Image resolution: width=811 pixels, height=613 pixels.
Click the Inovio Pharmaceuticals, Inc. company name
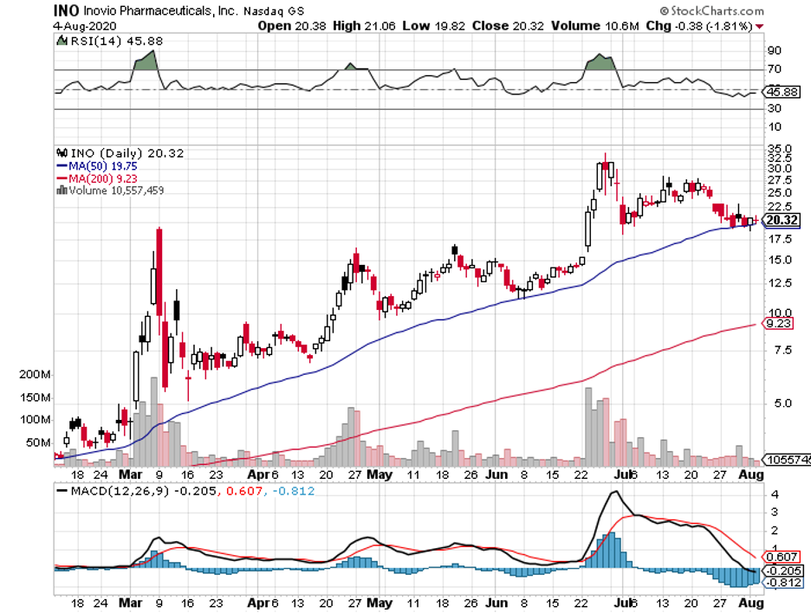(x=161, y=11)
